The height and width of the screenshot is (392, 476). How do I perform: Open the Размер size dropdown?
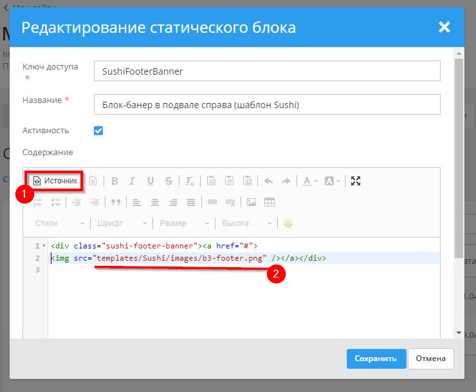pos(184,223)
